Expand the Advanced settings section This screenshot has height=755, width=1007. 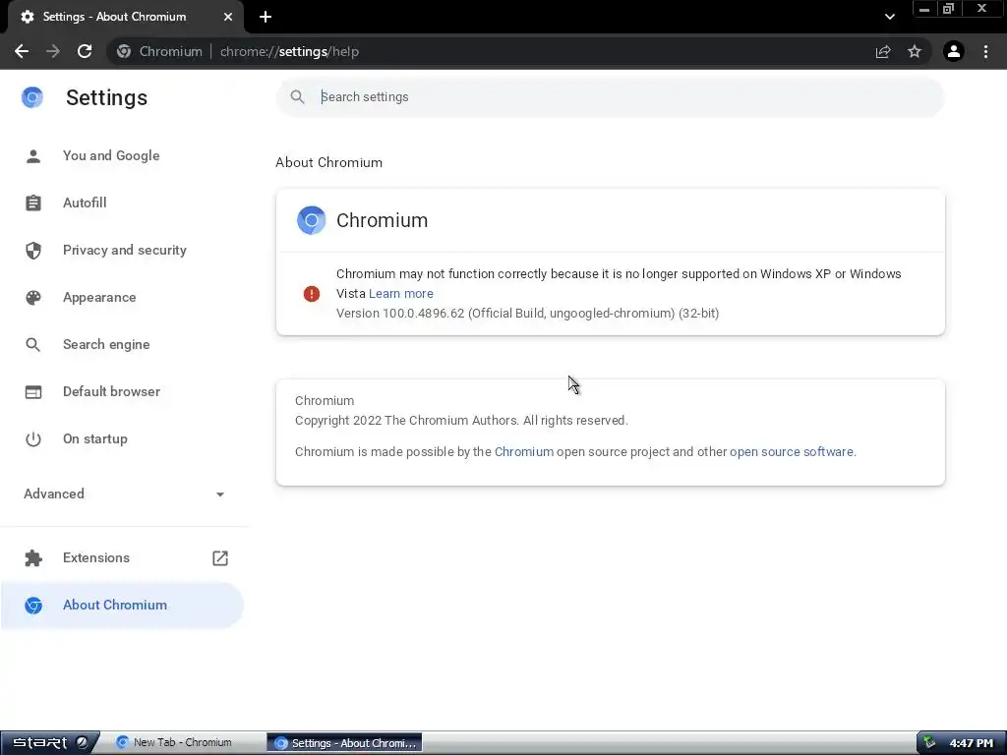122,494
